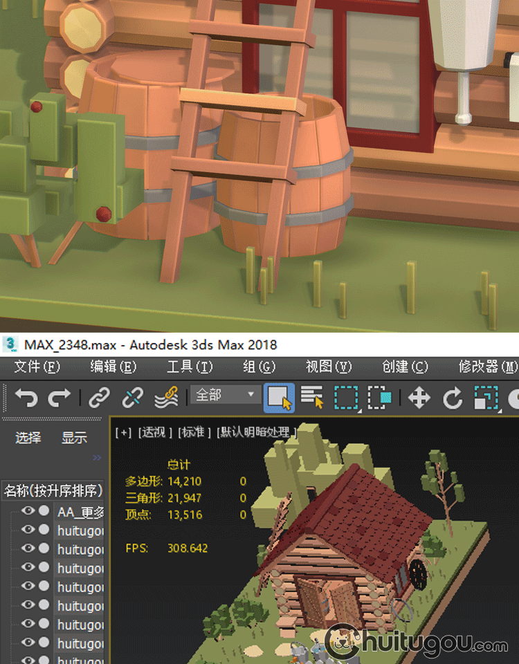
Task: Toggle the Window/Crossing selection mode
Action: point(379,398)
